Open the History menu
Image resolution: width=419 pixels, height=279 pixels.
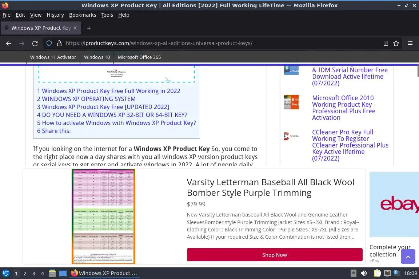(x=55, y=15)
